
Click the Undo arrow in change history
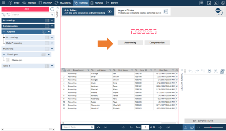click(190, 71)
